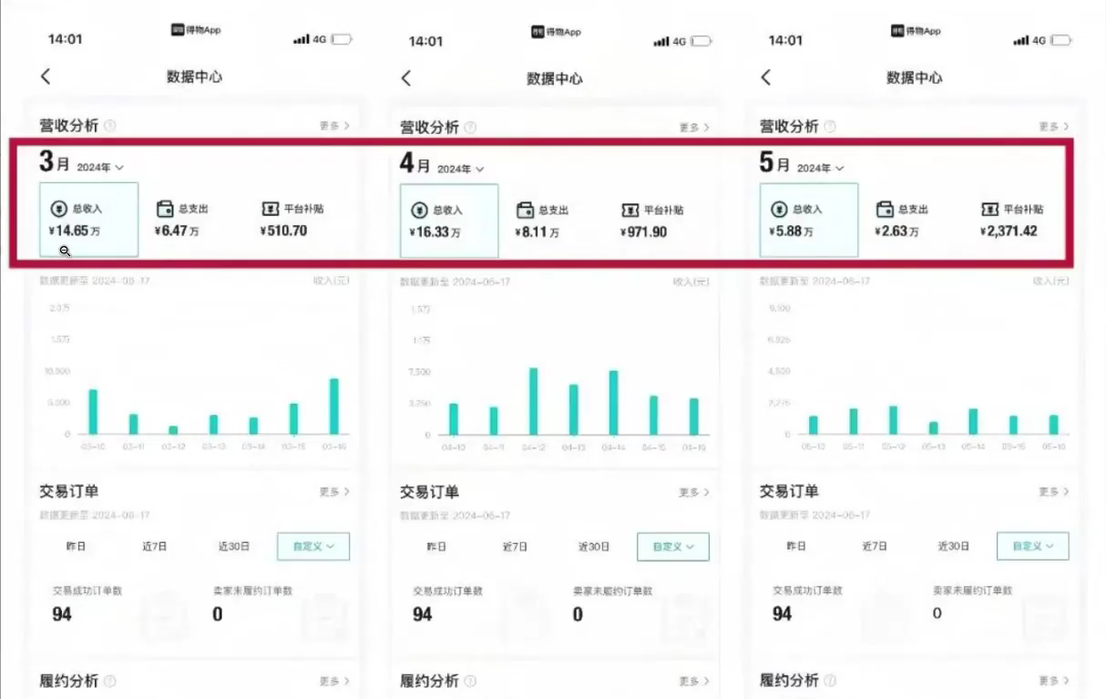Open 更多 for 交易订单 on the 4月 screen
The image size is (1106, 699).
point(694,492)
